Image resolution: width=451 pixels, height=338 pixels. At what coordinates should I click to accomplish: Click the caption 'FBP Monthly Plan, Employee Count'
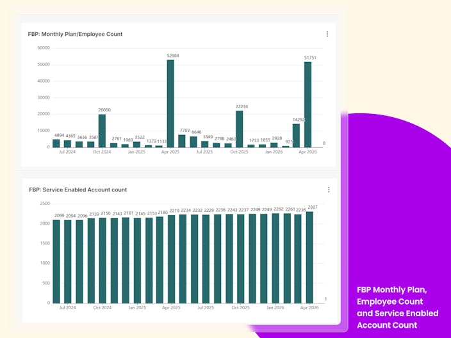coord(392,296)
